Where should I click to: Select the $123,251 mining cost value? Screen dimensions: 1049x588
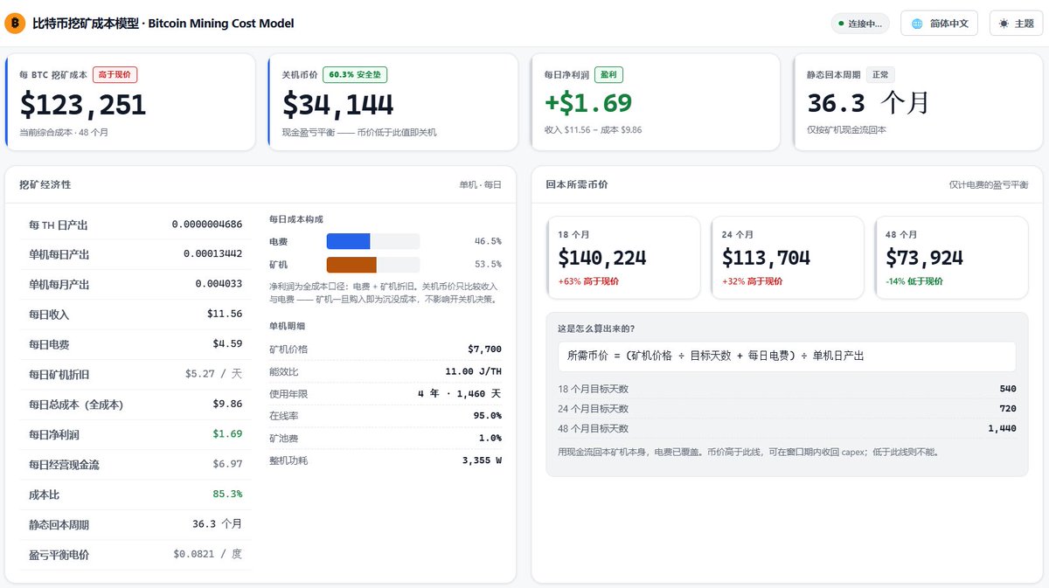click(83, 105)
